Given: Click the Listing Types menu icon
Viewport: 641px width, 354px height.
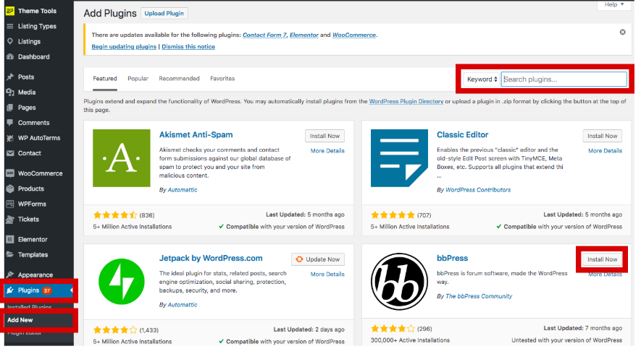Looking at the screenshot, I should [10, 26].
